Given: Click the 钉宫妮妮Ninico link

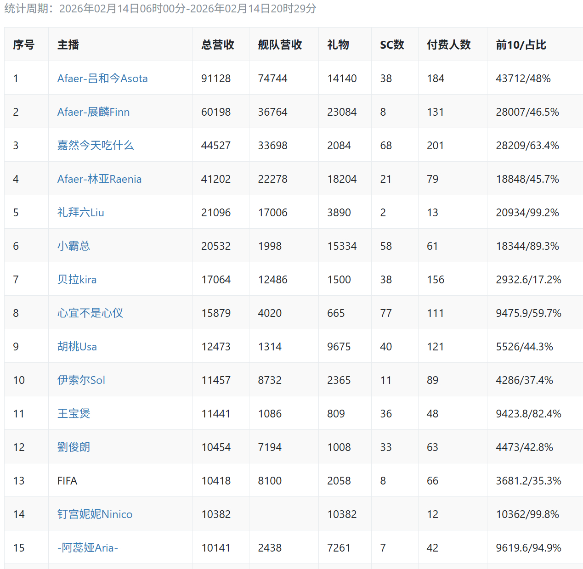Looking at the screenshot, I should click(95, 514).
